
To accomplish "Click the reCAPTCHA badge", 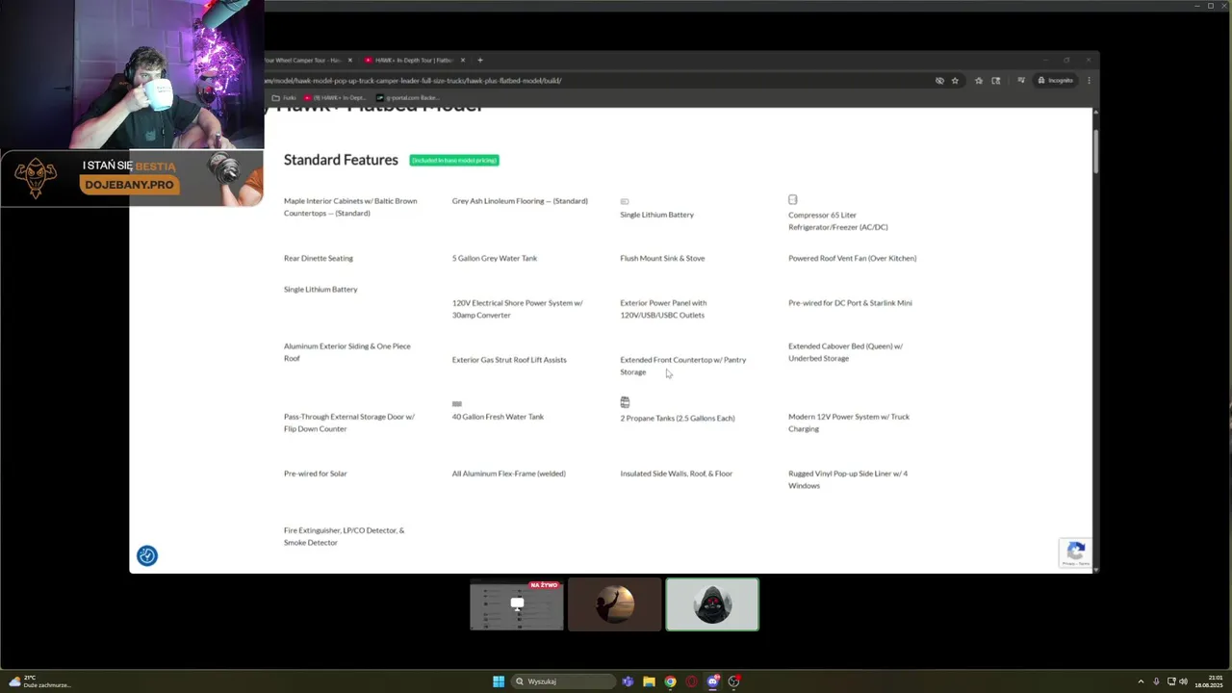I will pos(1075,553).
